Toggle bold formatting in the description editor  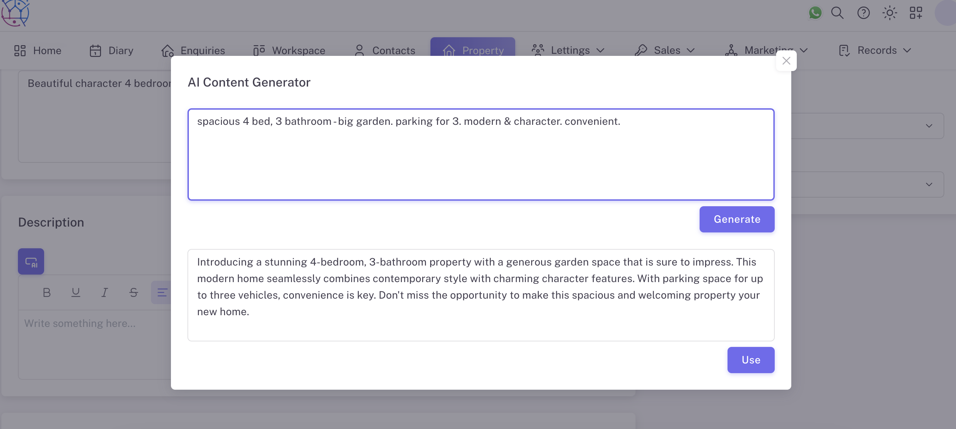tap(46, 292)
